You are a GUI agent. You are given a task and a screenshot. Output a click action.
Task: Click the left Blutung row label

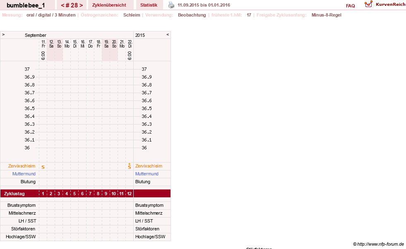pos(28,182)
